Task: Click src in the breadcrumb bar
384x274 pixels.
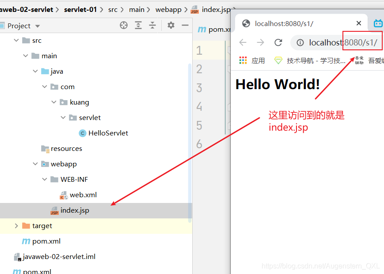Action: [113, 10]
